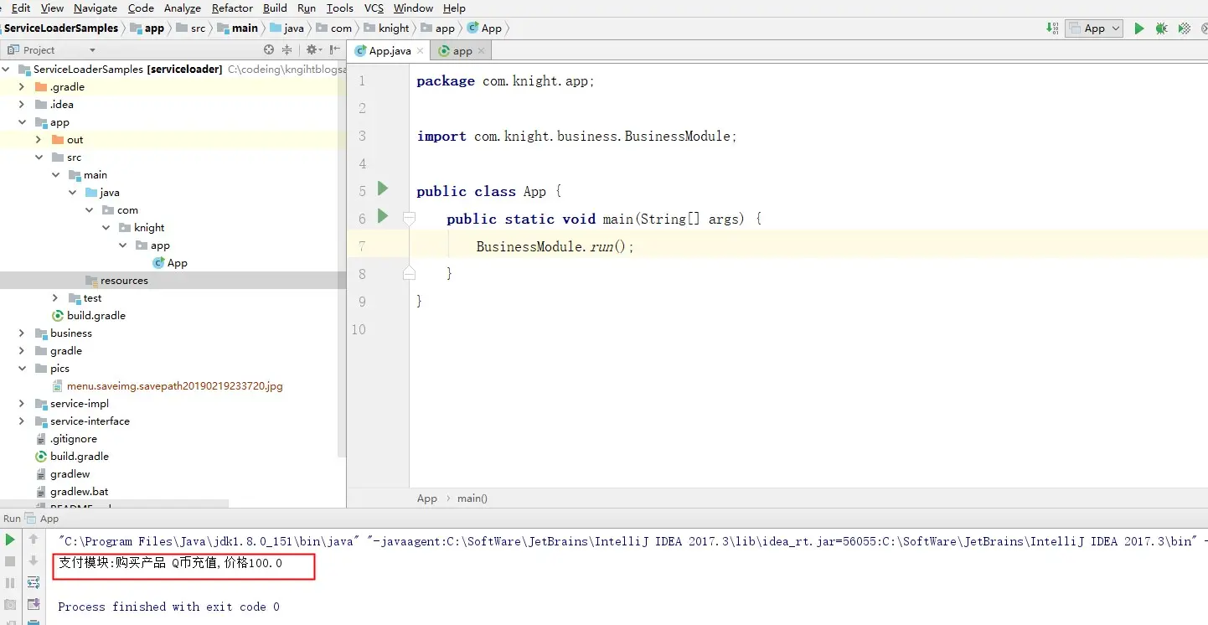The height and width of the screenshot is (625, 1208).
Task: Click the Pause Output icon in Run panel
Action: [10, 583]
